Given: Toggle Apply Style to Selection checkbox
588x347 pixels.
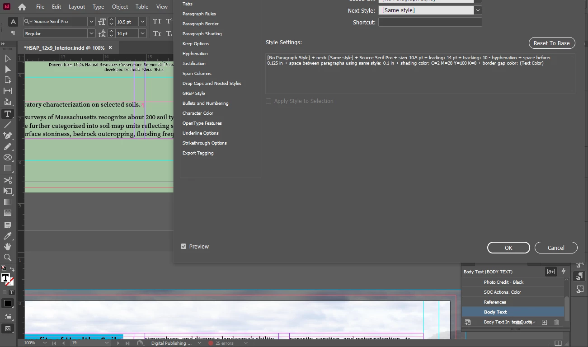Looking at the screenshot, I should tap(268, 101).
